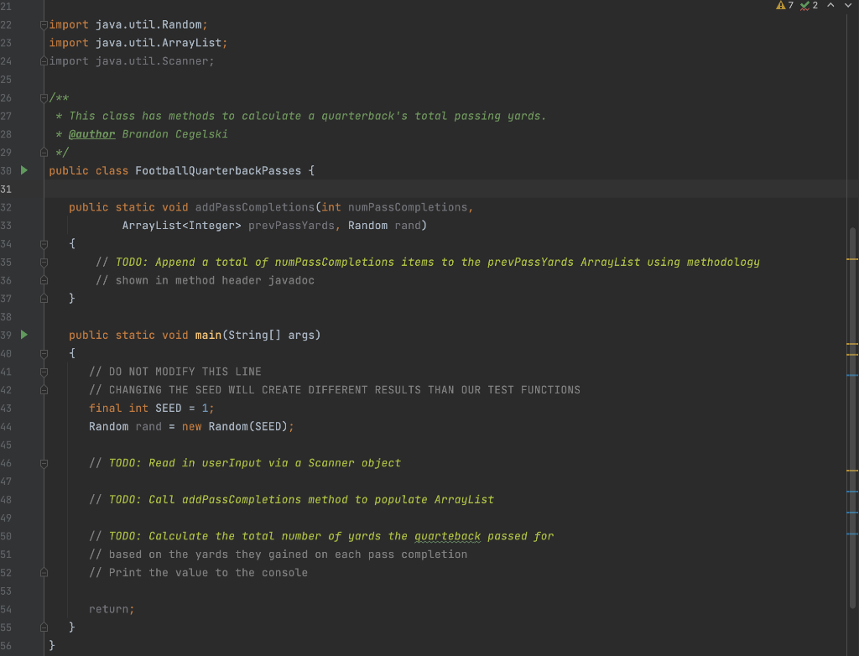
Task: Click the misspelled word quarteback in the comment
Action: point(447,535)
